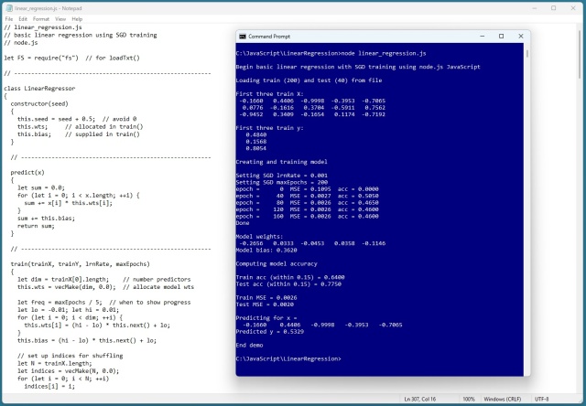Click the Command Prompt vertical scrollbar thumb
Image resolution: width=586 pixels, height=406 pixels.
527,53
